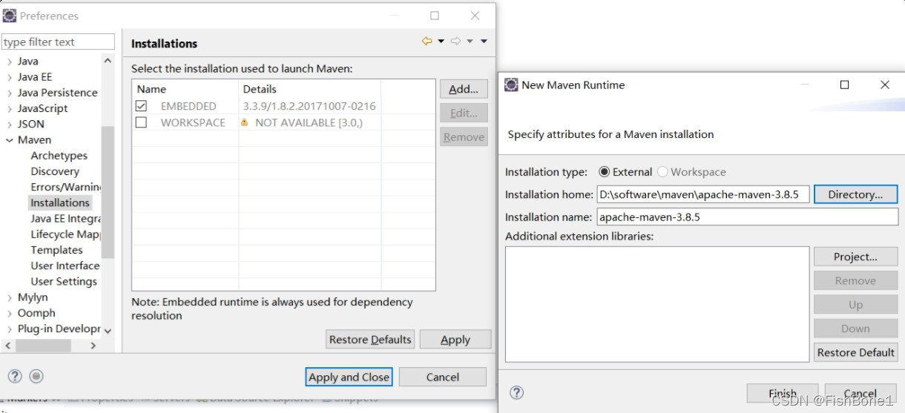Click the help icon in New Maven Runtime dialog
The width and height of the screenshot is (905, 413).
(517, 393)
